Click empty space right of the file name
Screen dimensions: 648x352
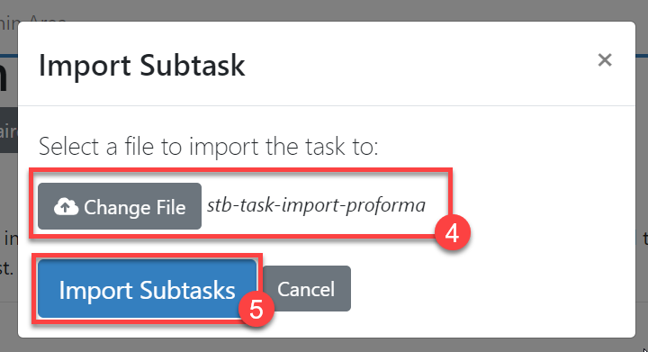[537, 205]
